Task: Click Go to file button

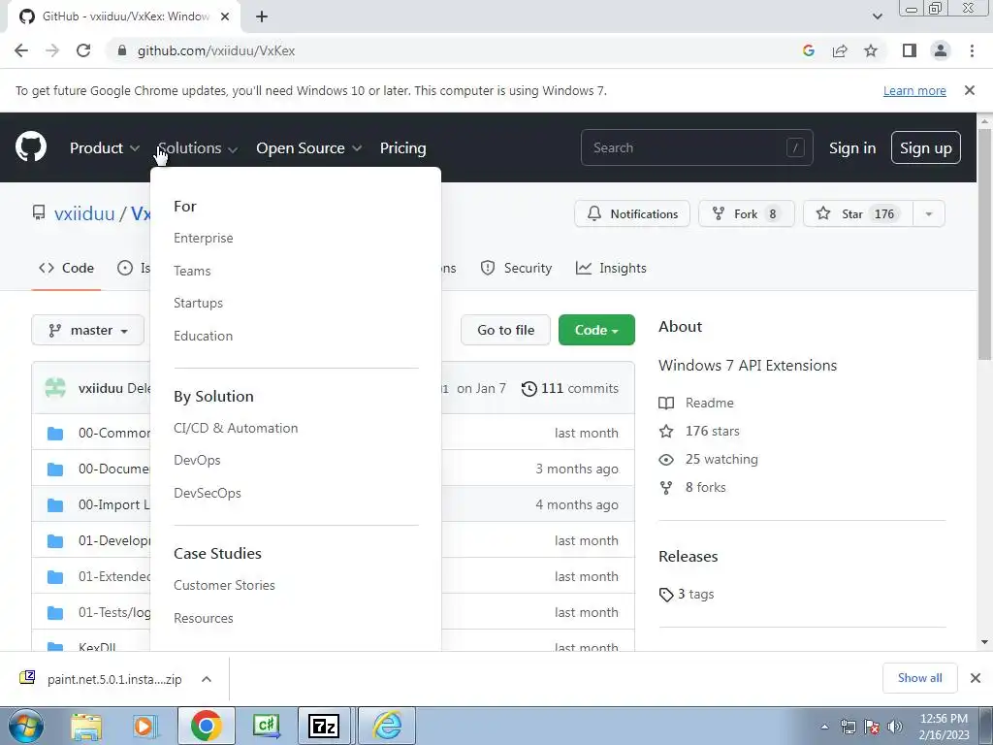Action: (505, 330)
